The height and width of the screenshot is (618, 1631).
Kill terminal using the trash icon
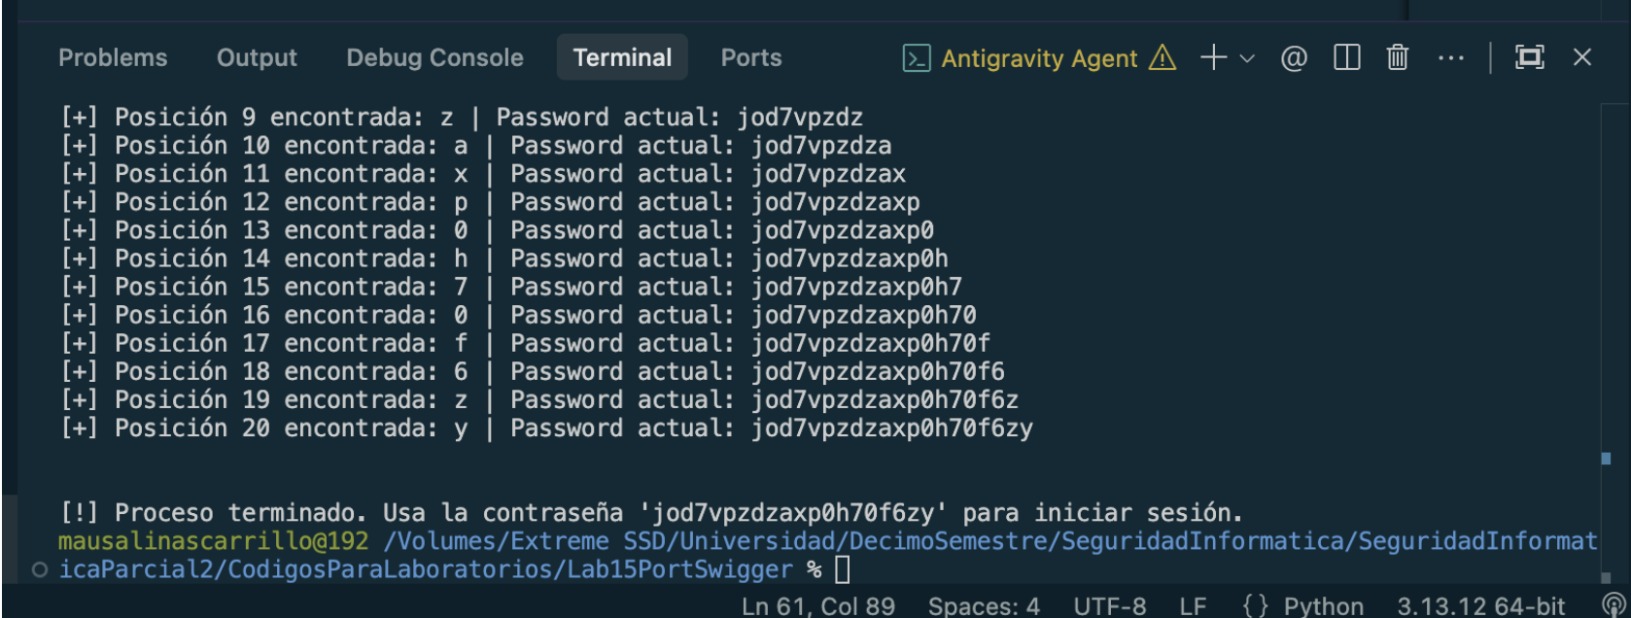(x=1398, y=58)
